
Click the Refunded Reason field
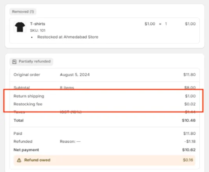(70, 142)
